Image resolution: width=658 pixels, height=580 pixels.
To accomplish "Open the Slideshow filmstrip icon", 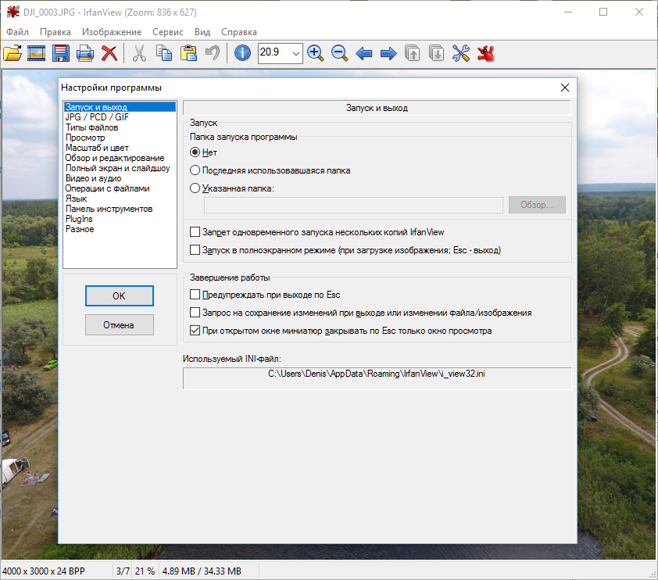I will pos(36,53).
